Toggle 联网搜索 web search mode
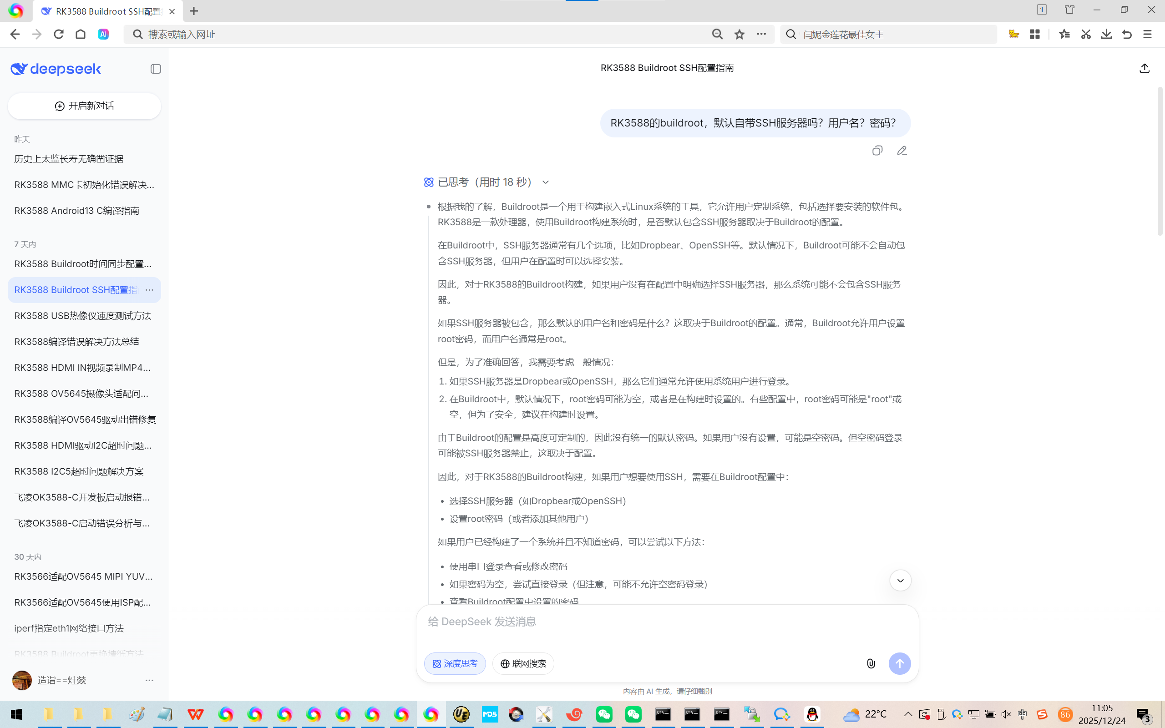The width and height of the screenshot is (1165, 728). click(523, 663)
